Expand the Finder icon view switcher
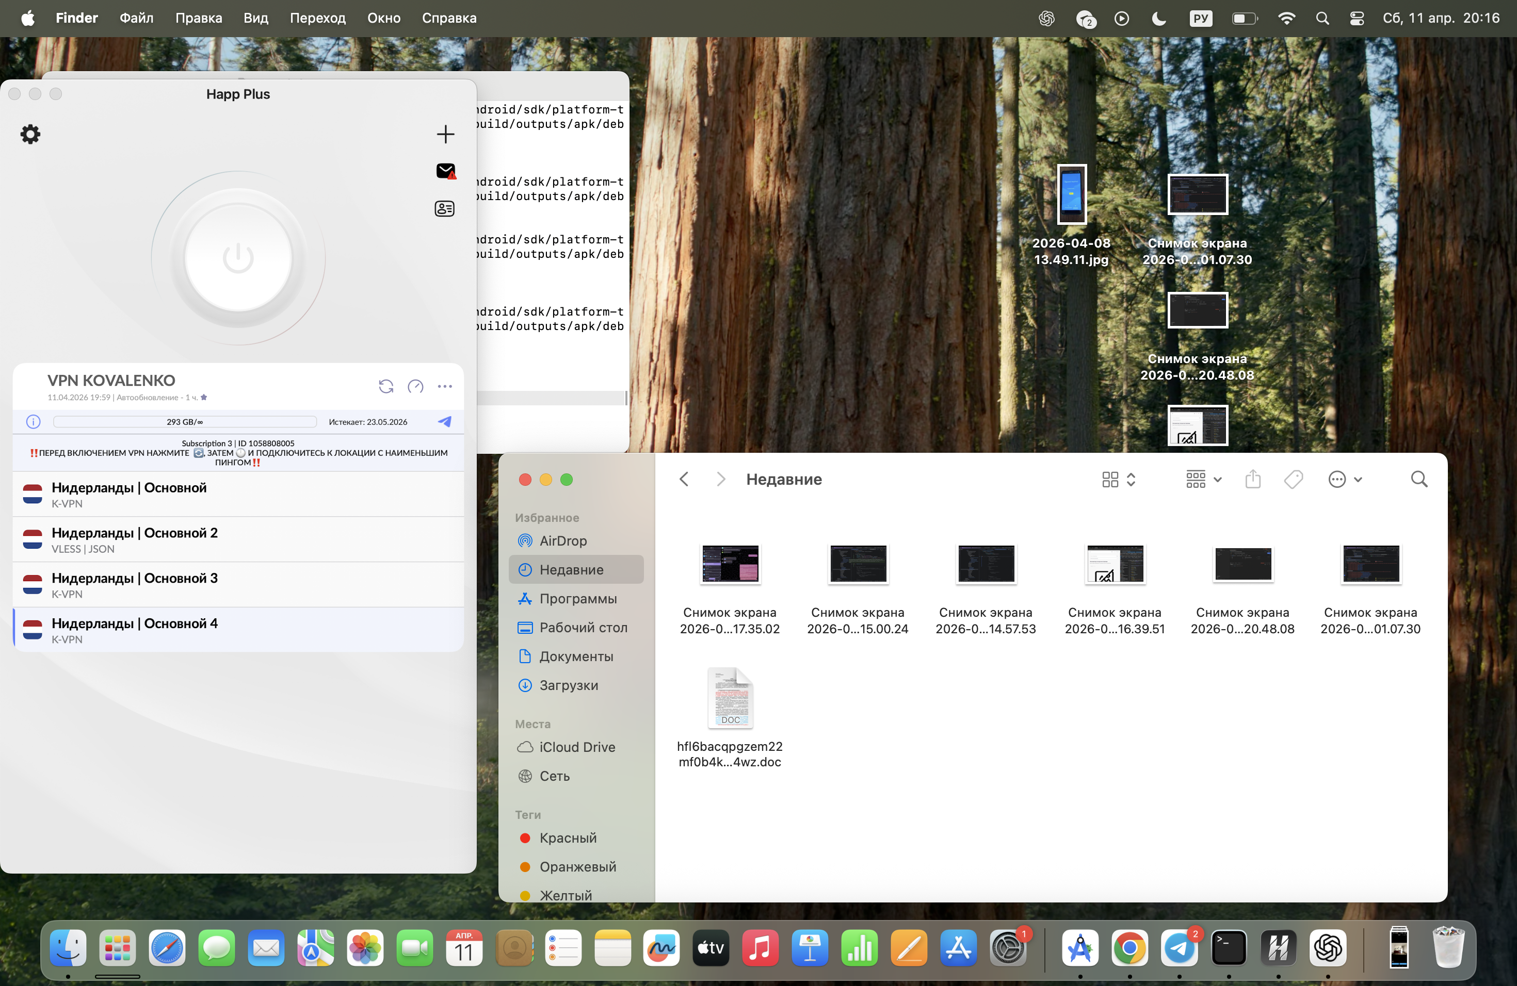Screen dimensions: 1517x986 1119,479
